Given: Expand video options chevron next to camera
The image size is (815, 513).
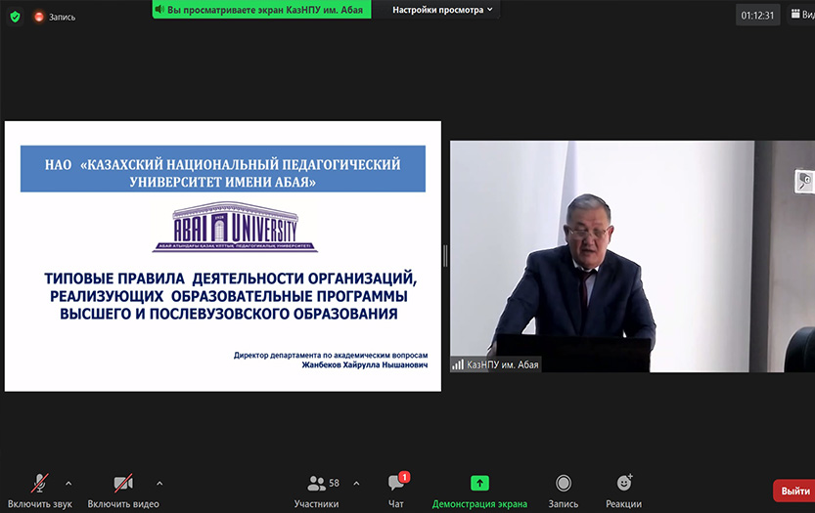Looking at the screenshot, I should [159, 483].
